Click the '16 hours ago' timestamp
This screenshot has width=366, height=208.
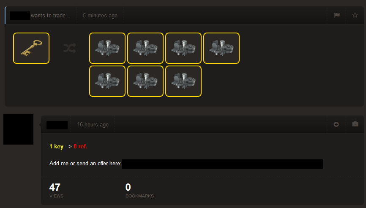tap(93, 125)
